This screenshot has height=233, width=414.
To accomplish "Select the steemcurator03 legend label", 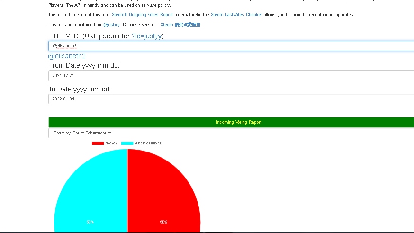I will point(149,143).
